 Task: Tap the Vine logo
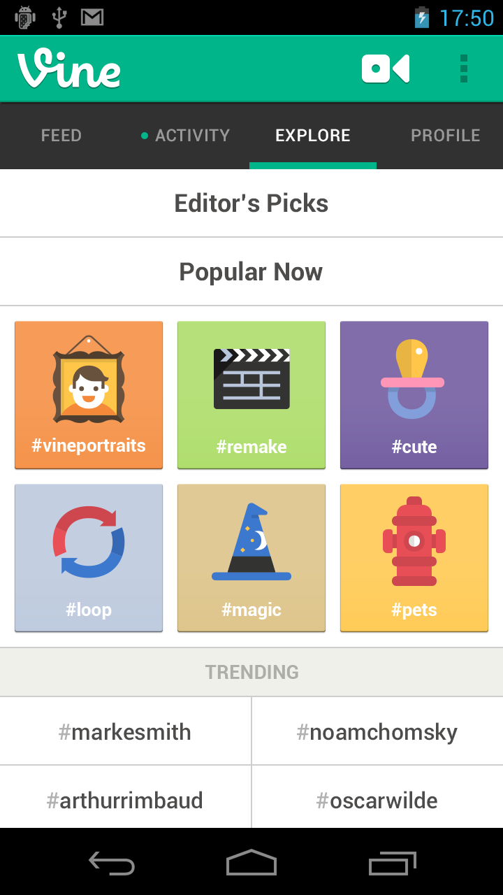click(x=69, y=69)
